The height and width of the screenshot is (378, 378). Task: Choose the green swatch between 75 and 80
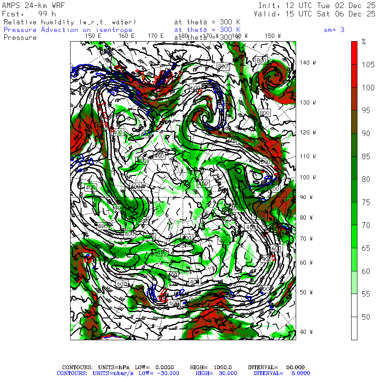click(x=354, y=190)
